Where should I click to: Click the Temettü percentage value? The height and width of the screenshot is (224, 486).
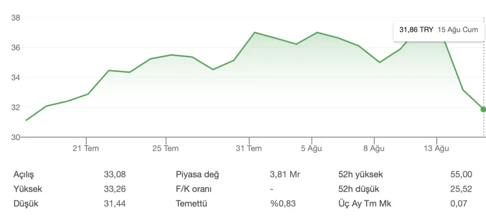click(x=282, y=204)
